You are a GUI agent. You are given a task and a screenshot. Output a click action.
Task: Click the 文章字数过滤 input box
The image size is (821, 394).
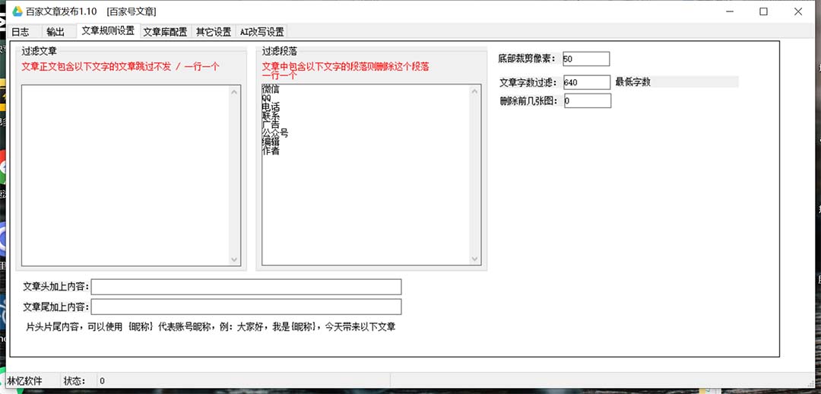tap(585, 82)
